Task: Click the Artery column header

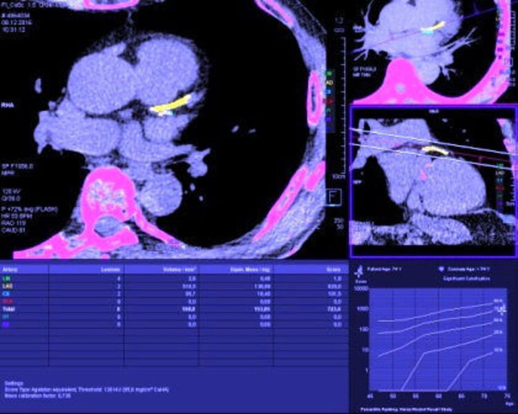Action: tap(10, 268)
